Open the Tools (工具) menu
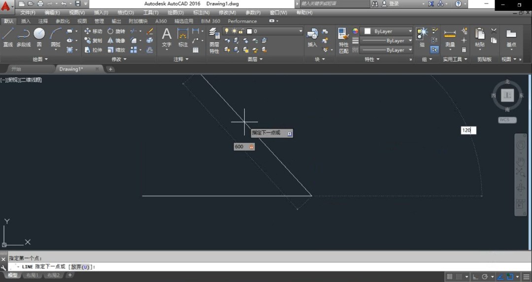532x282 pixels. tap(151, 12)
